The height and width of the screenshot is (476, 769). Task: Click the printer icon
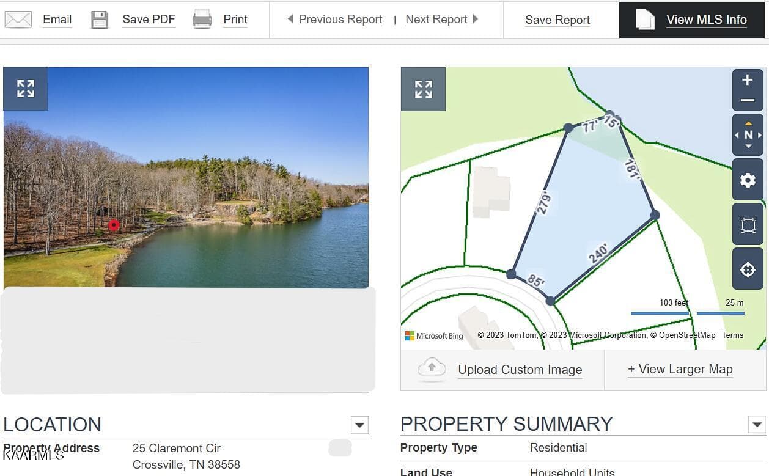pyautogui.click(x=202, y=20)
